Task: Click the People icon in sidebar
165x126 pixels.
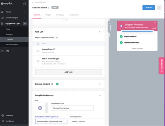Action: click(x=2, y=12)
